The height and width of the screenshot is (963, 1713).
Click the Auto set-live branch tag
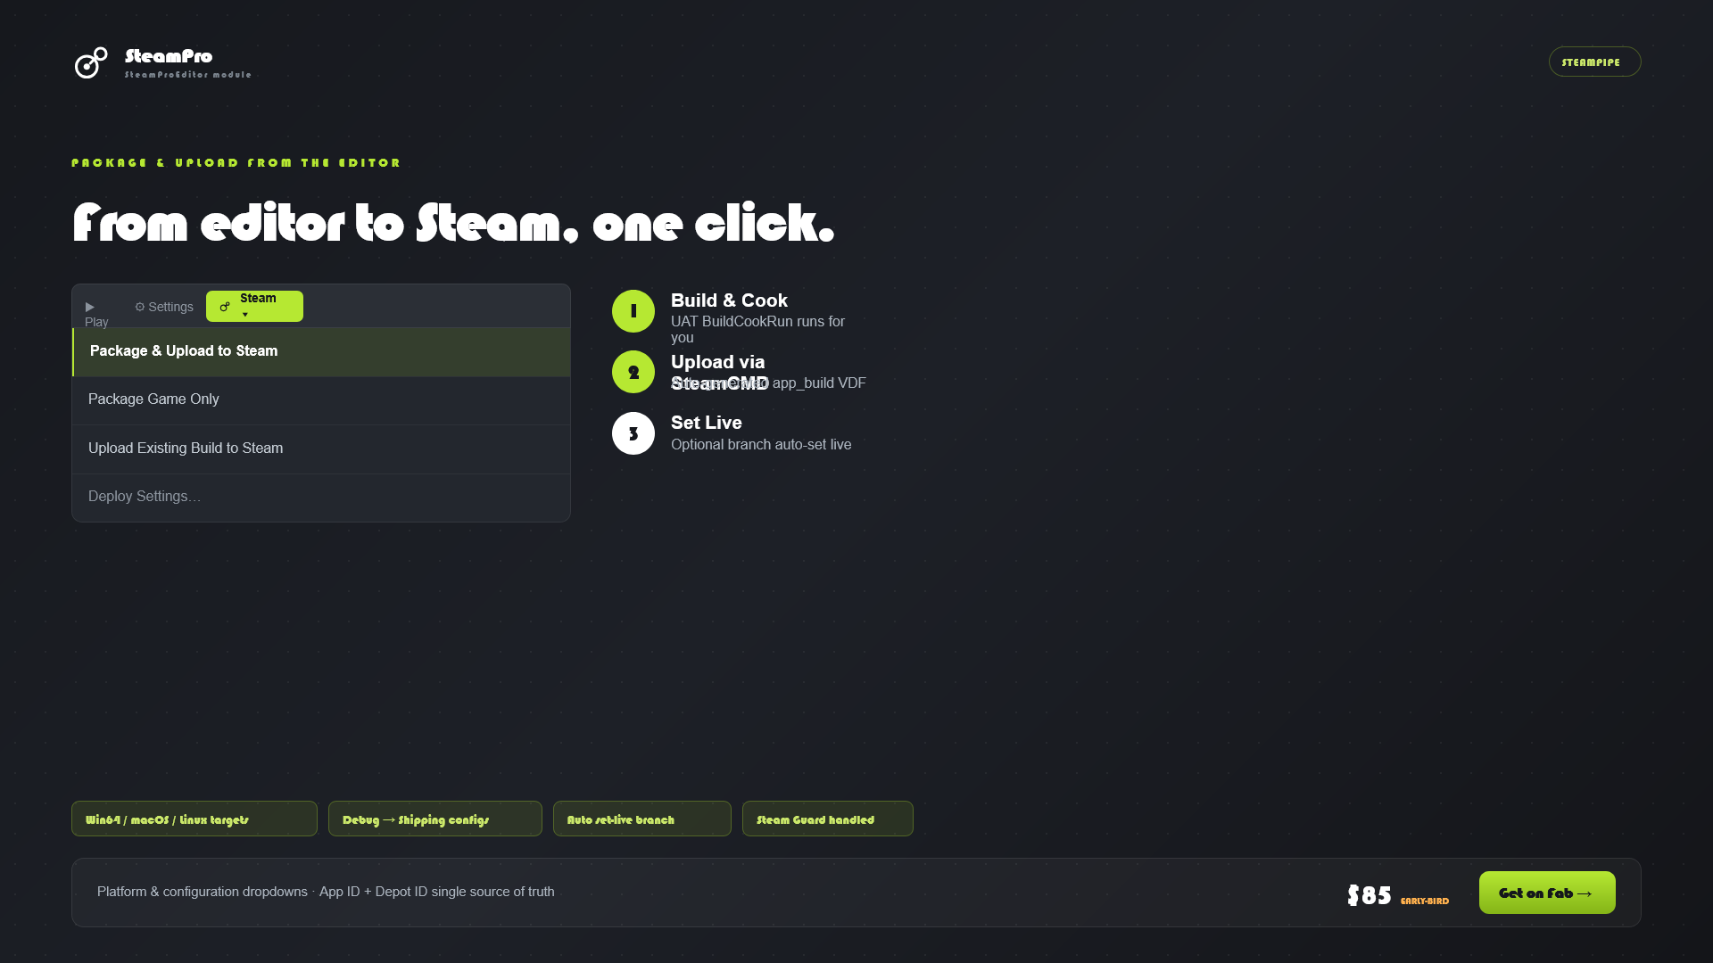[642, 819]
